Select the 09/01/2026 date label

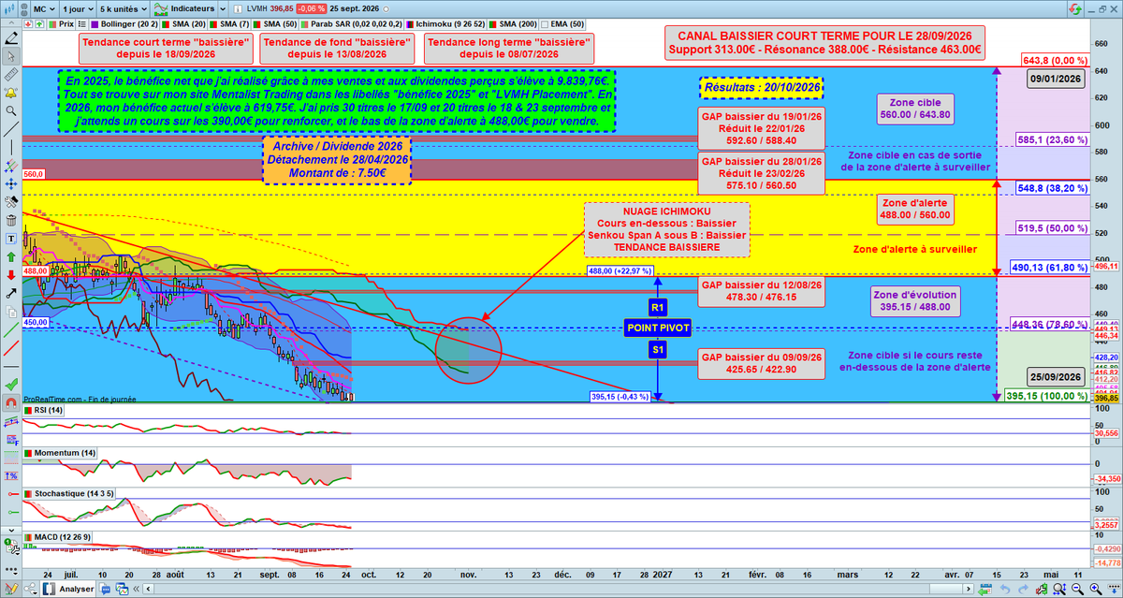click(x=1057, y=79)
